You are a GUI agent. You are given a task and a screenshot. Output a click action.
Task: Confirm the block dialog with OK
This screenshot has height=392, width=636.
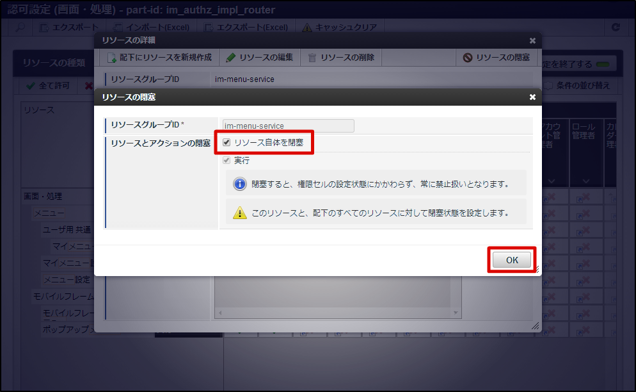click(x=511, y=259)
